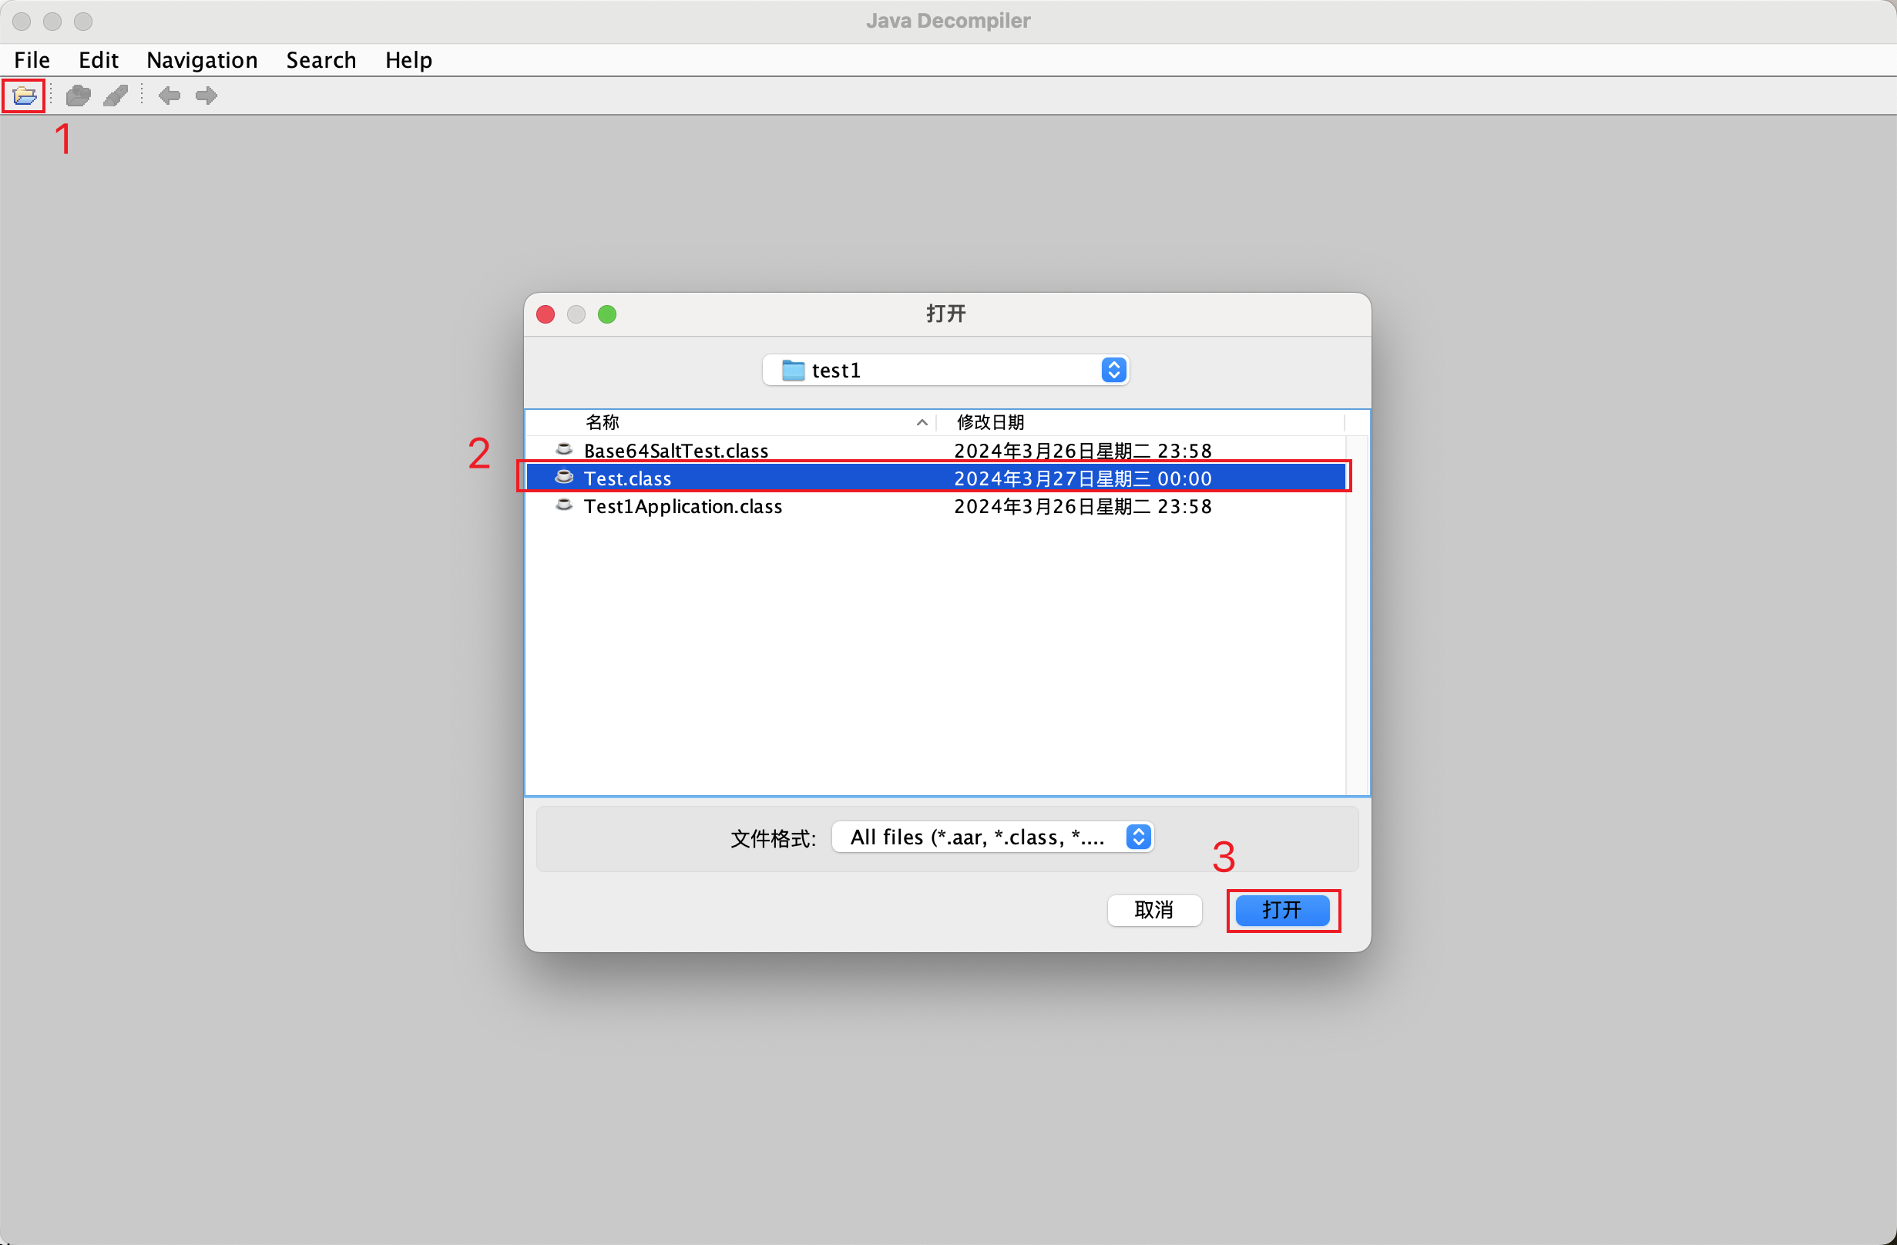Open the 文件格式 All files dropdown
The width and height of the screenshot is (1897, 1245).
1138,837
